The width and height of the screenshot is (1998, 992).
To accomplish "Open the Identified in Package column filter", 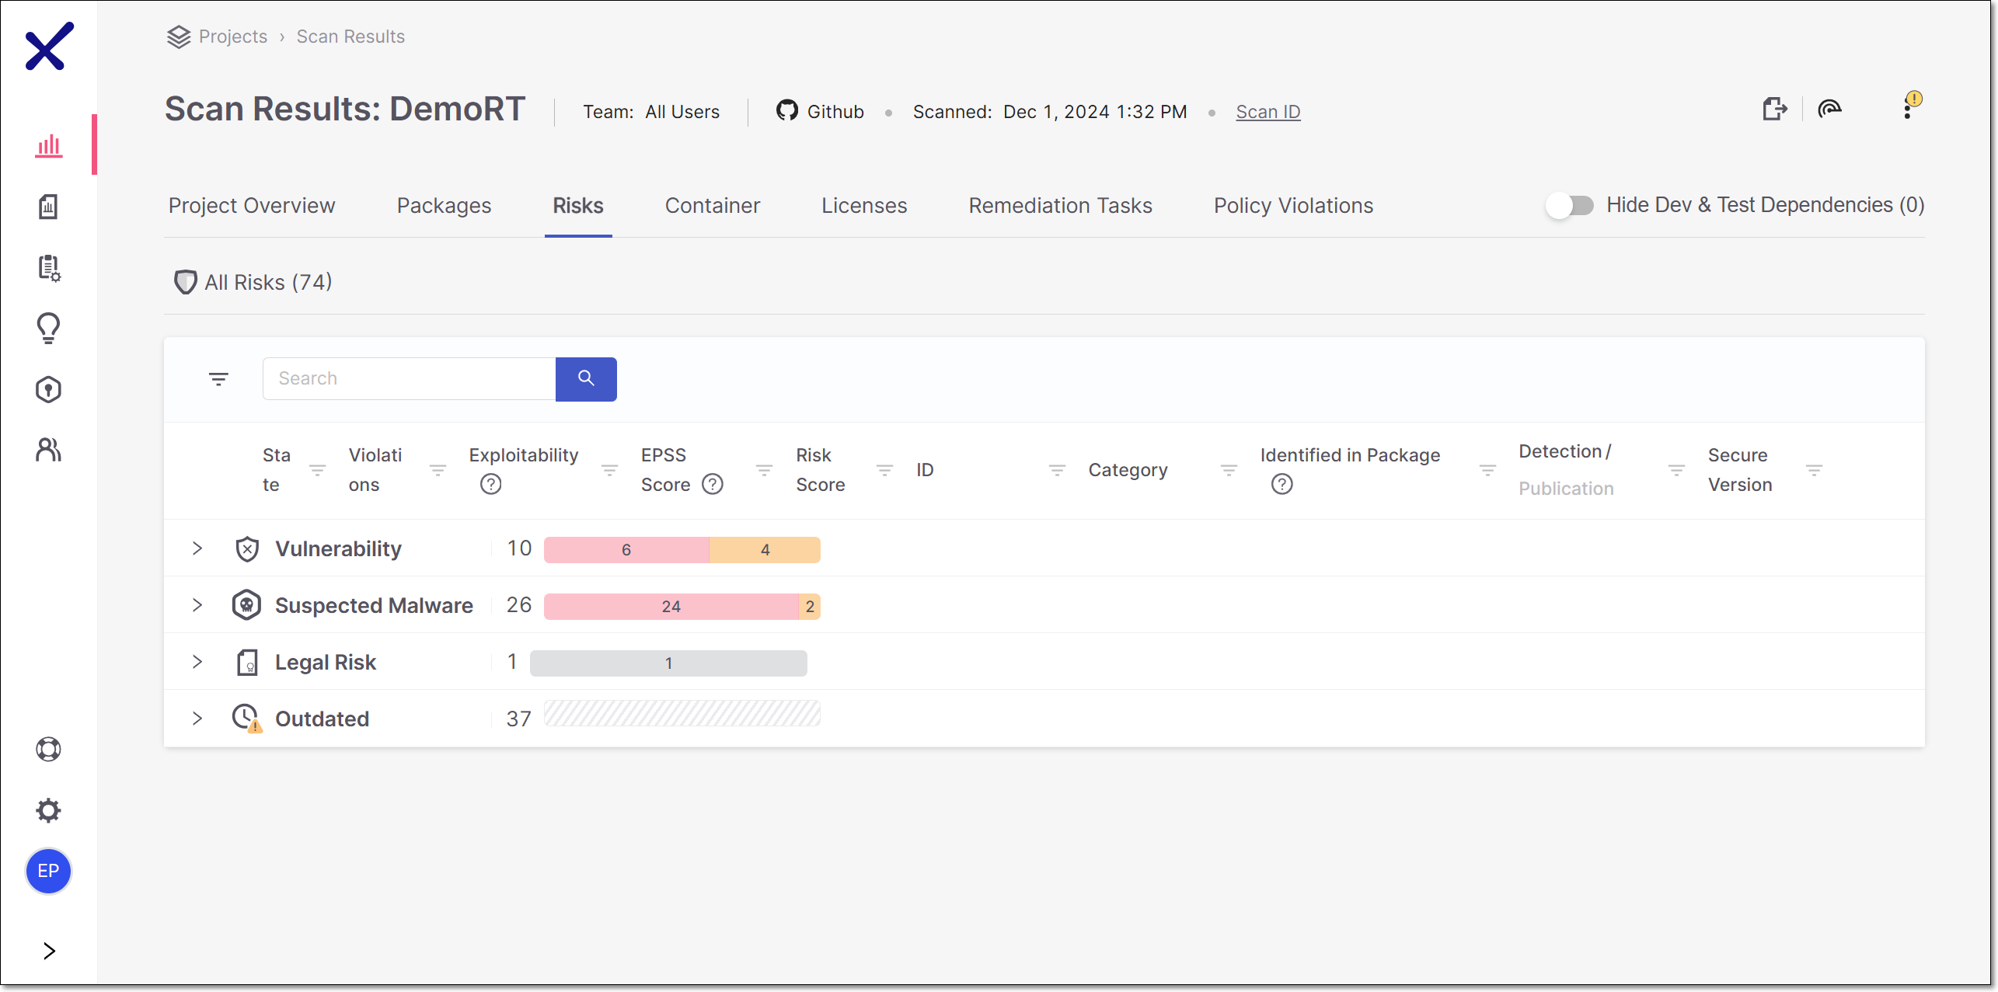I will (1487, 470).
